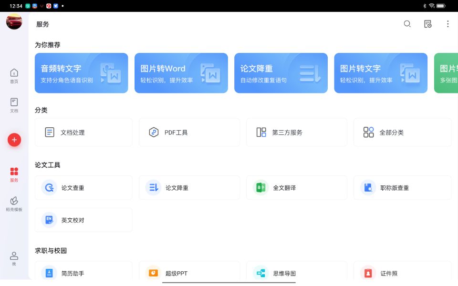Open the 音频转文字 audio-to-text banner
This screenshot has width=458, height=286.
(81, 72)
